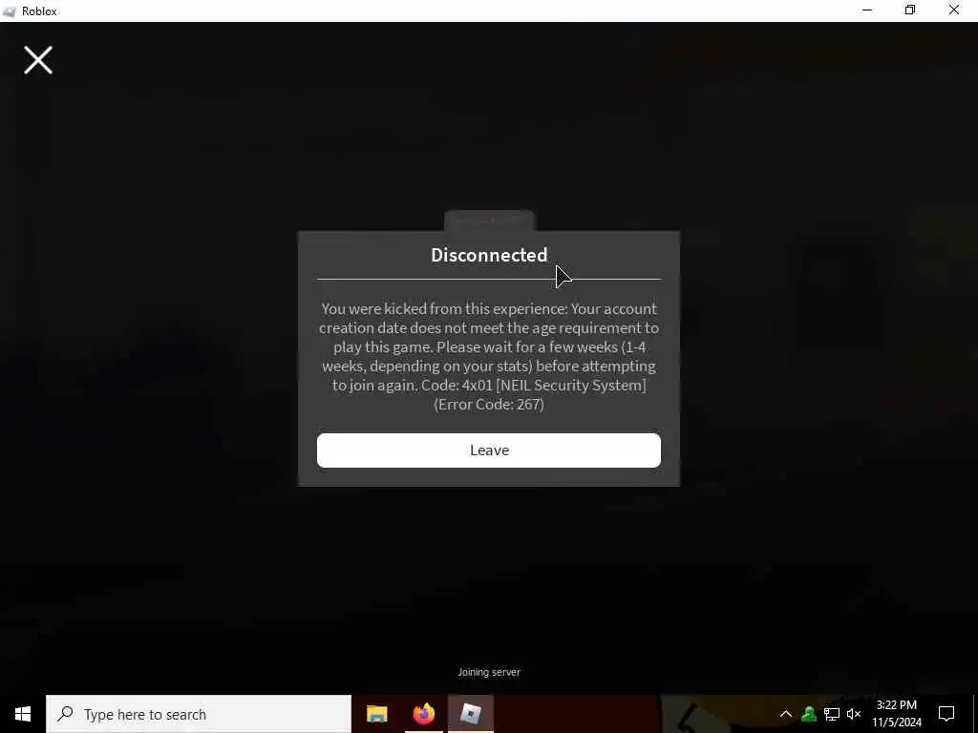Click the Type here to search box

[x=199, y=714]
